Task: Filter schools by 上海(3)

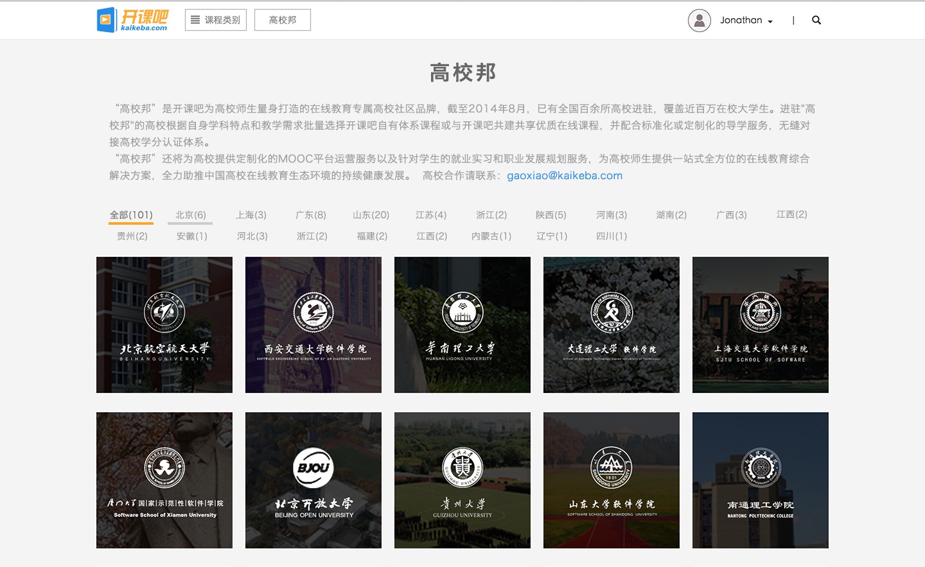Action: coord(251,215)
